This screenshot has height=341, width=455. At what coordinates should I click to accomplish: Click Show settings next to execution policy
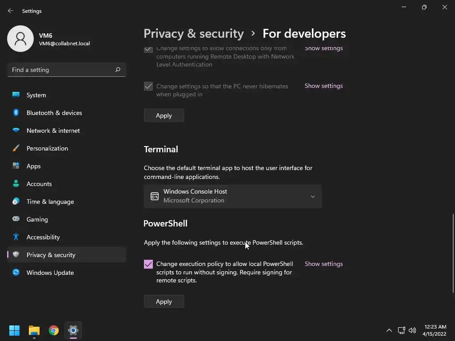[x=323, y=264]
